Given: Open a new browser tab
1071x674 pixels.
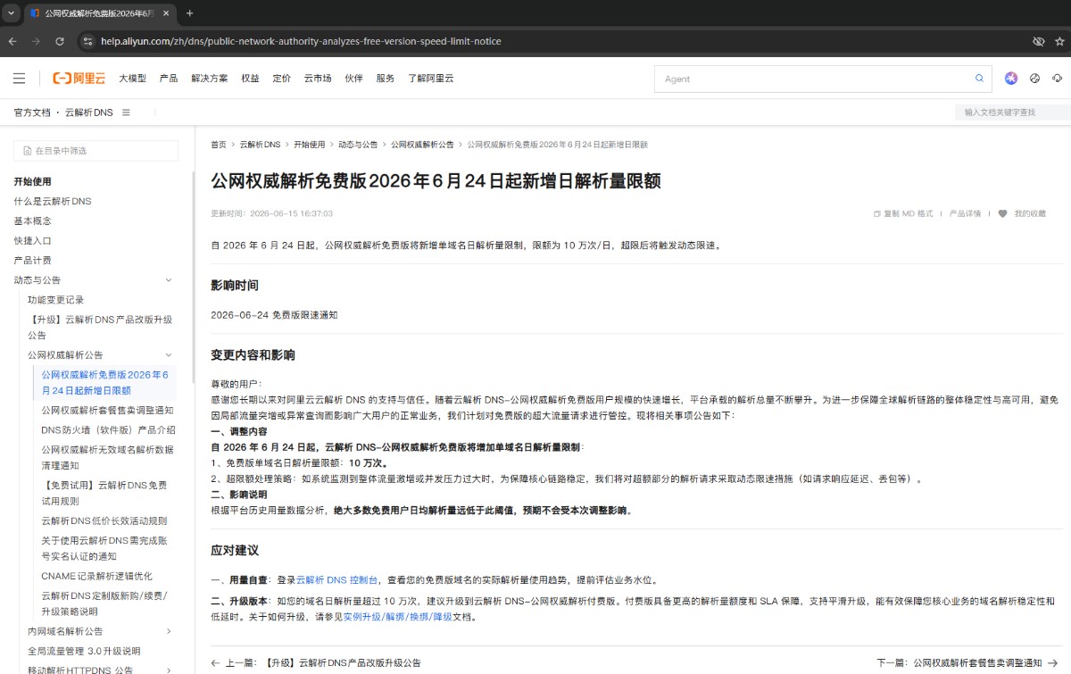Looking at the screenshot, I should 189,13.
